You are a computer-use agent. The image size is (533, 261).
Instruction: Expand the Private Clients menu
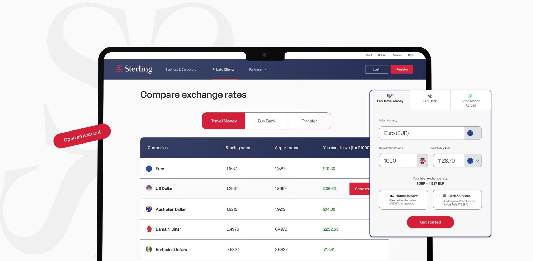coord(225,70)
